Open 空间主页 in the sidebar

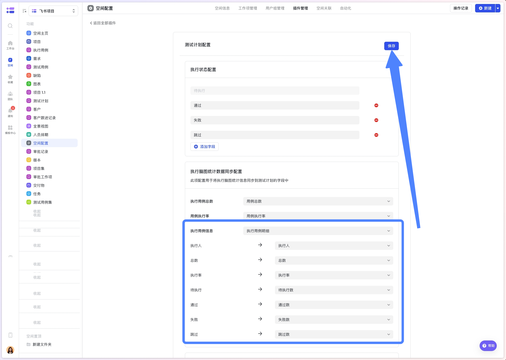point(49,33)
